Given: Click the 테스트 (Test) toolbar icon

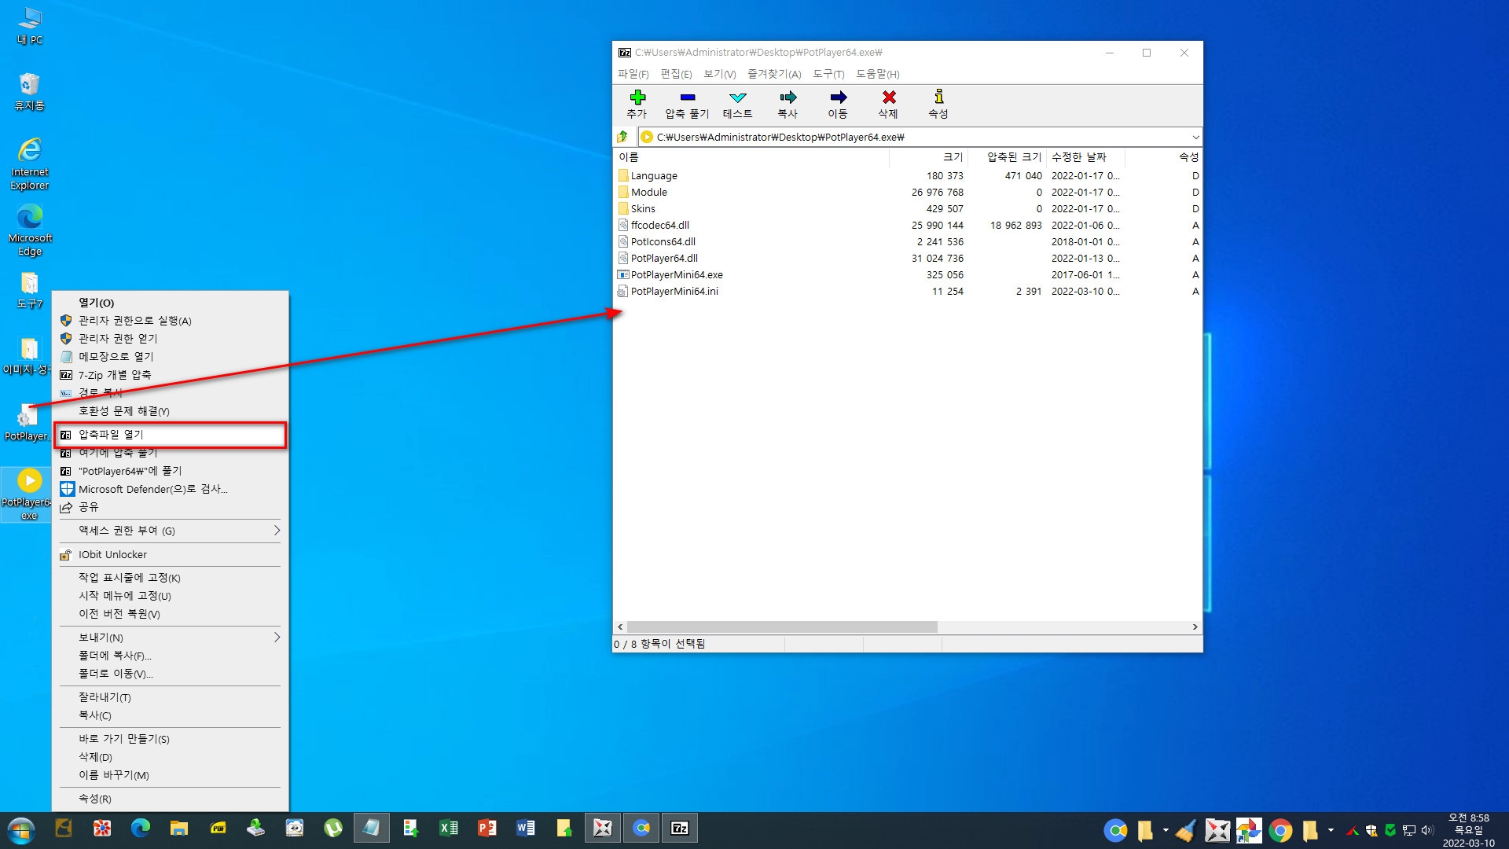Looking at the screenshot, I should (x=737, y=104).
